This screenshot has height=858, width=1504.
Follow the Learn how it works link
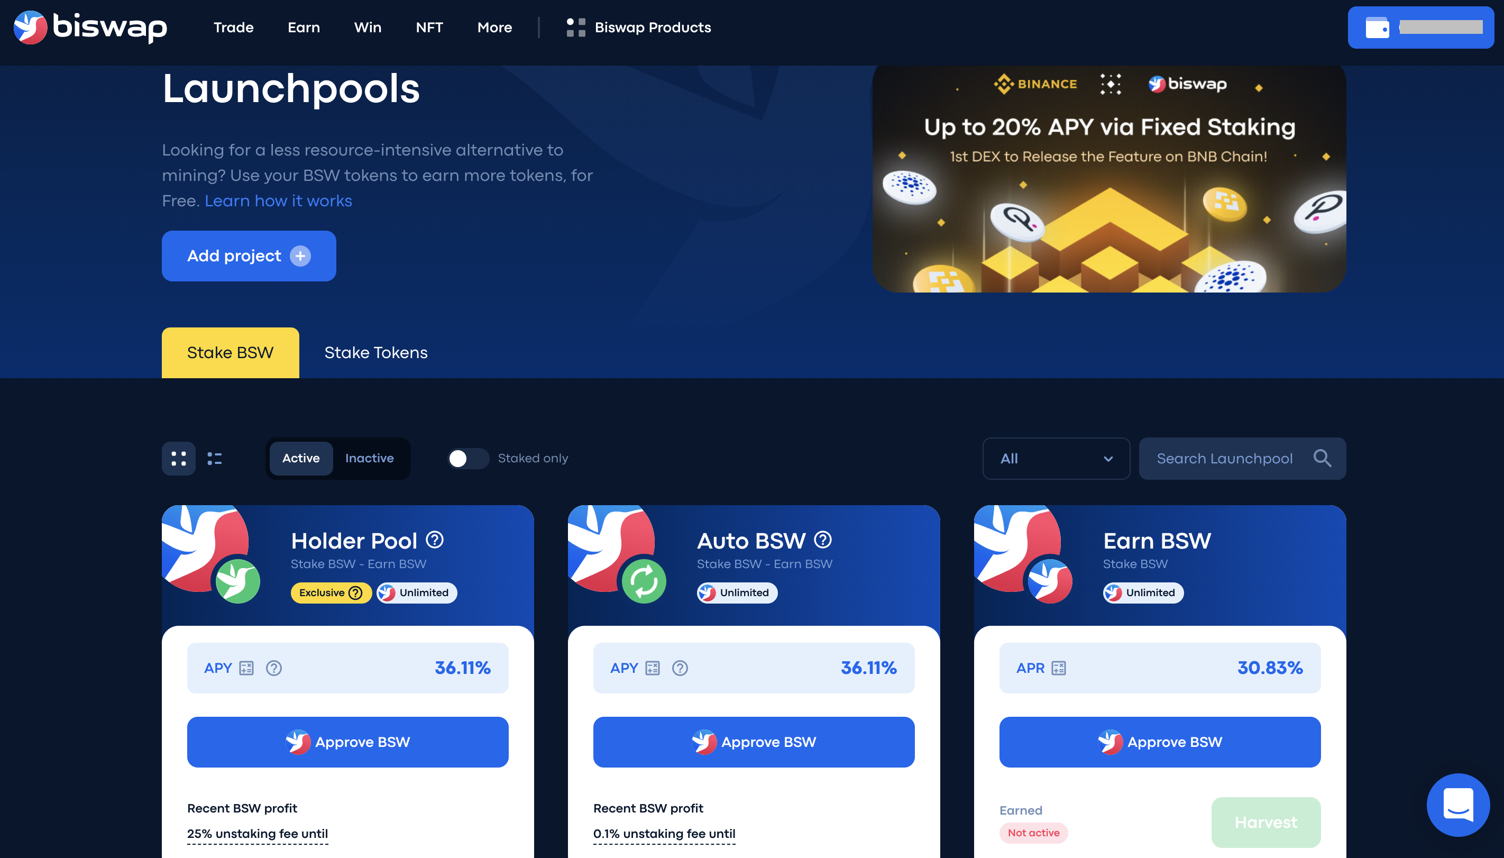point(278,201)
